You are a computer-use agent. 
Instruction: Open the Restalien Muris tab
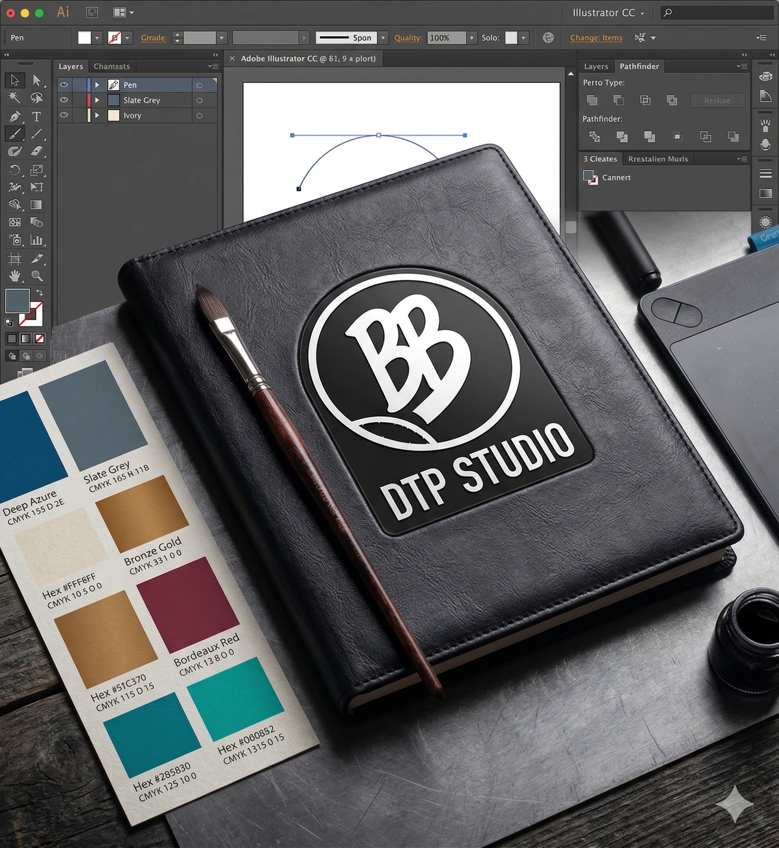click(x=658, y=159)
